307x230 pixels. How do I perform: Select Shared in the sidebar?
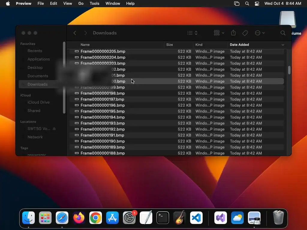[34, 111]
